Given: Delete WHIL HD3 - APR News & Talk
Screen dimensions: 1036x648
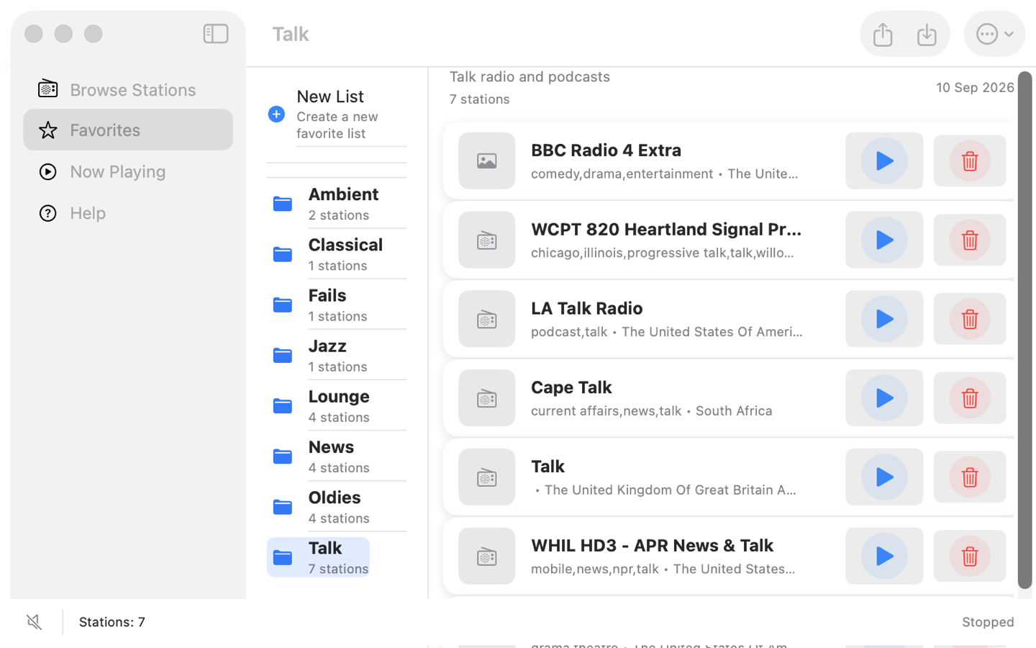Looking at the screenshot, I should (970, 556).
